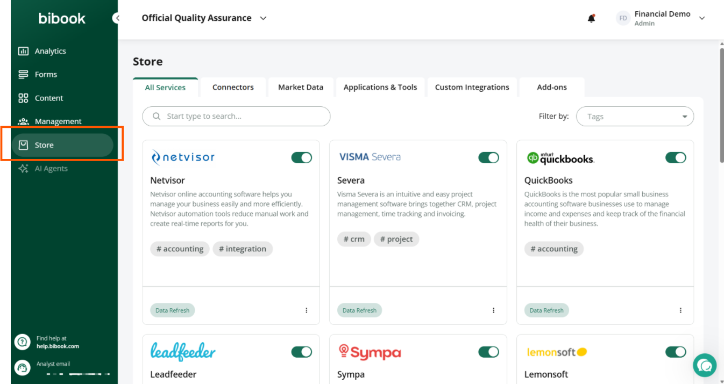This screenshot has width=724, height=384.
Task: Click the # accounting tag on Netvisor
Action: click(x=180, y=249)
